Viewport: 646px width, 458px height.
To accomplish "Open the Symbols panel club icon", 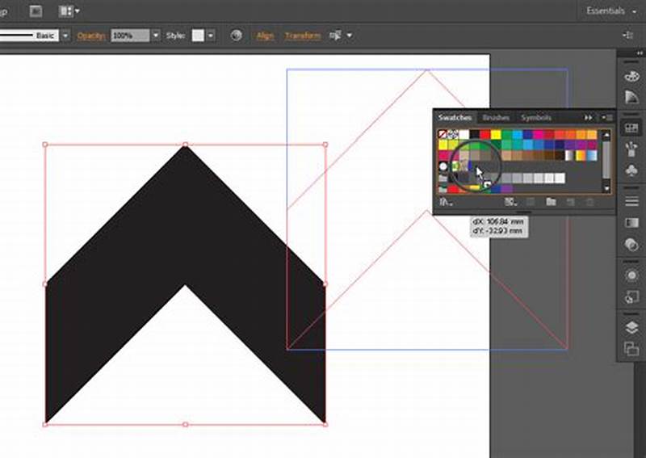I will 631,170.
